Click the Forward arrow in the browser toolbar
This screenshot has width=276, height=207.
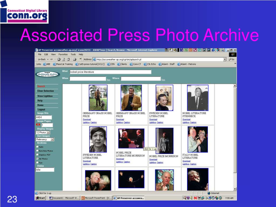point(51,59)
